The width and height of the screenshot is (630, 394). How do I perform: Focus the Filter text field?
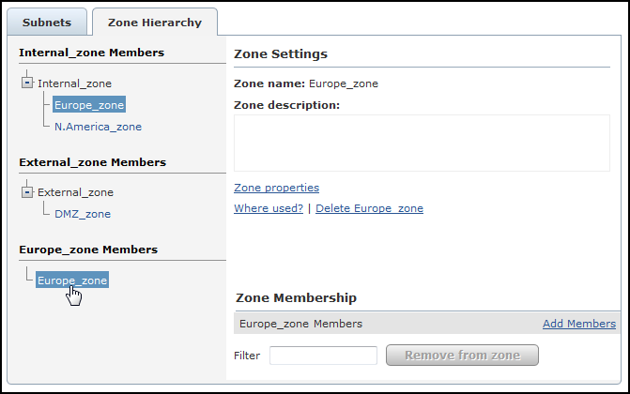[x=323, y=356]
